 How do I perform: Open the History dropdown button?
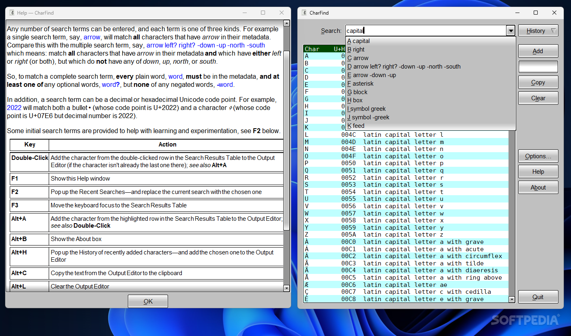tap(538, 31)
